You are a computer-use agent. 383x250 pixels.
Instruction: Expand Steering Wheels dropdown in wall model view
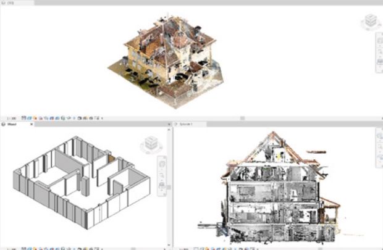(162, 169)
